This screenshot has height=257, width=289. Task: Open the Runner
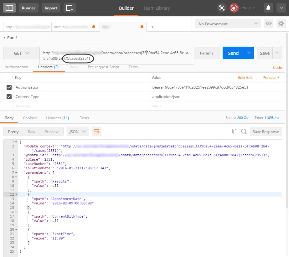coord(28,8)
